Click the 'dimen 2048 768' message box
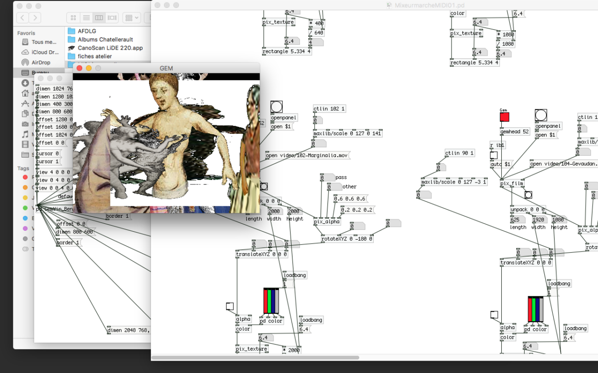The height and width of the screenshot is (373, 598). pos(129,330)
